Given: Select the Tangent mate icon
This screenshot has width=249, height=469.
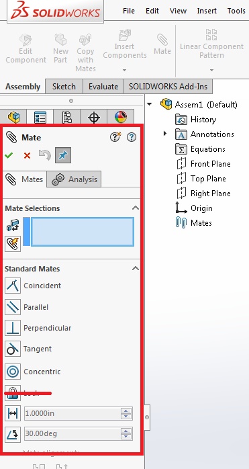Looking at the screenshot, I should [x=13, y=349].
